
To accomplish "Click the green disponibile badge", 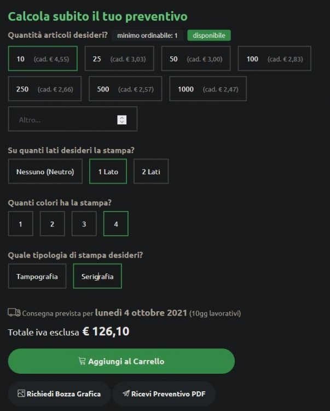I will pyautogui.click(x=209, y=36).
